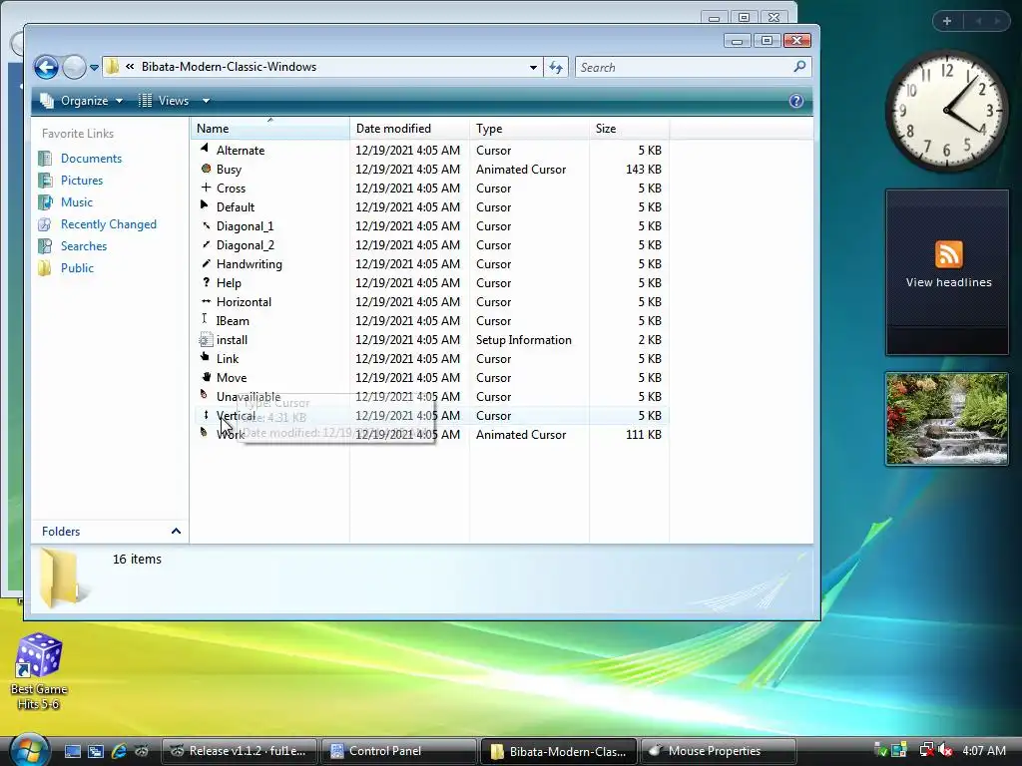This screenshot has height=766, width=1022.
Task: Click the IBeam cursor file icon
Action: (206, 320)
